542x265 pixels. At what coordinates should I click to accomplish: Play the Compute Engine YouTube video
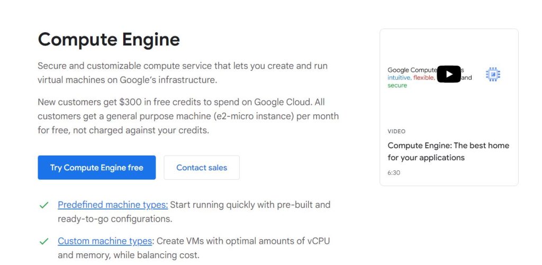coord(449,75)
